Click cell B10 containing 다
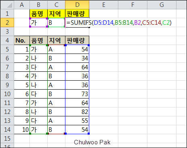Screen dimensions: 187x148 pos(38,94)
